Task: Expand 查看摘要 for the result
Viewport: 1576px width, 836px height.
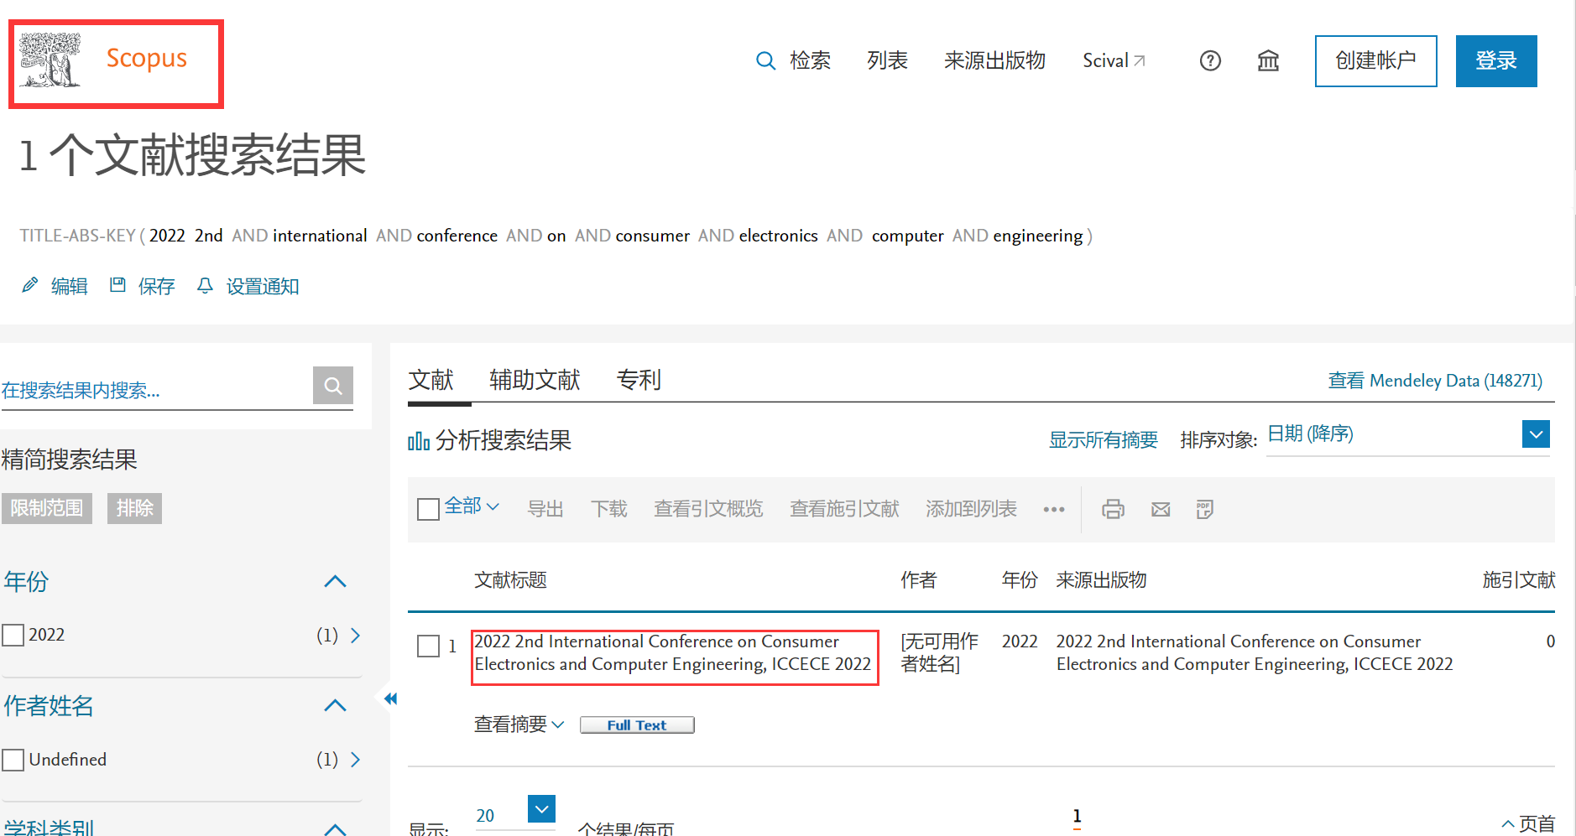Action: point(519,724)
